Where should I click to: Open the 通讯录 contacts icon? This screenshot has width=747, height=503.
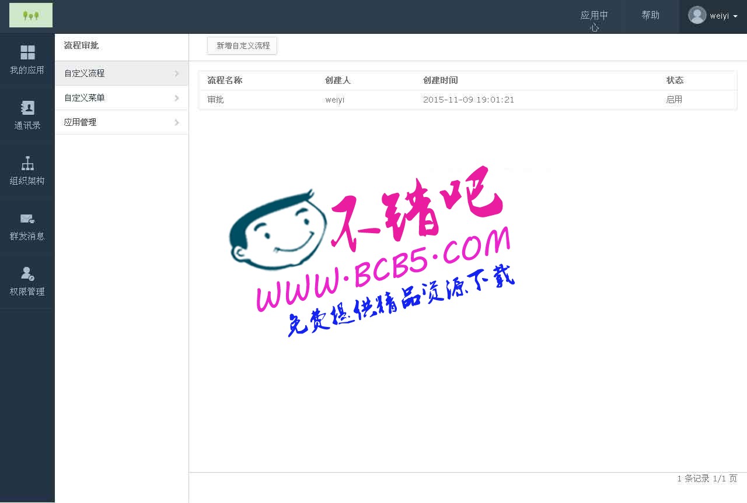point(27,108)
